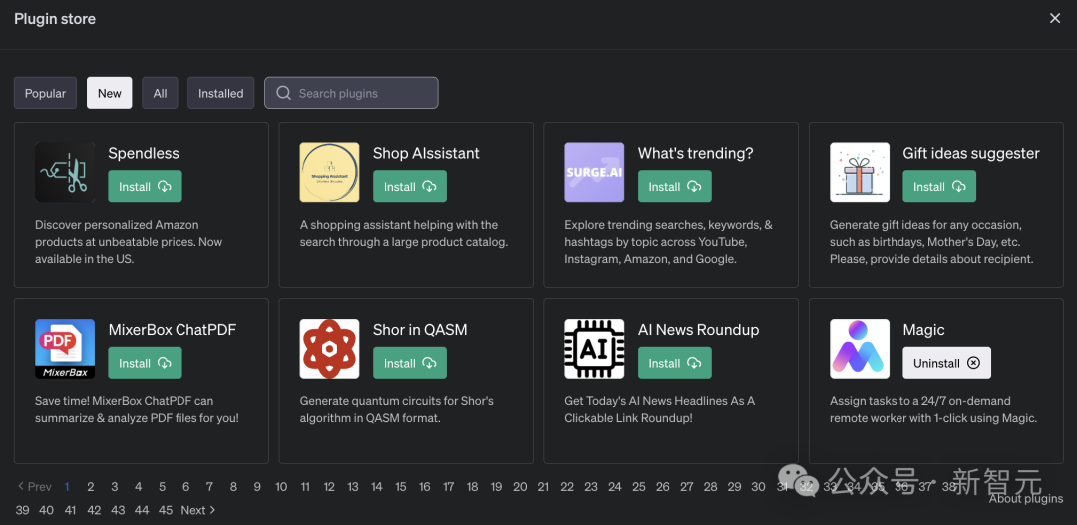Install the Shop AIssistant plugin
This screenshot has width=1077, height=525.
[410, 186]
